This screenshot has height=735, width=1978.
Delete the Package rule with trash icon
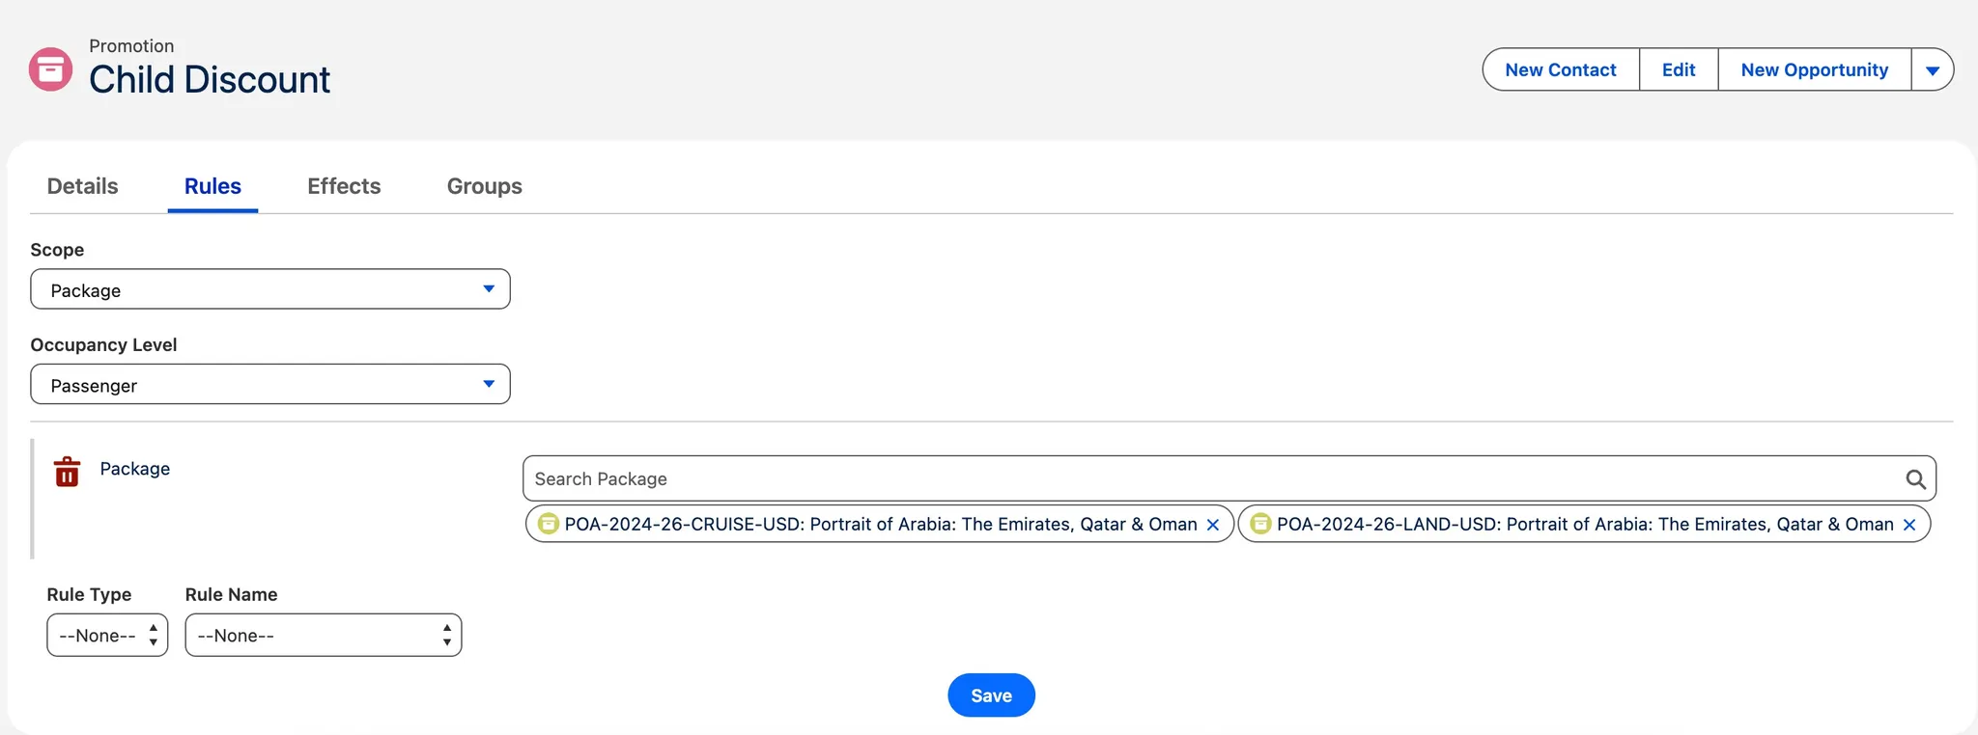tap(67, 472)
